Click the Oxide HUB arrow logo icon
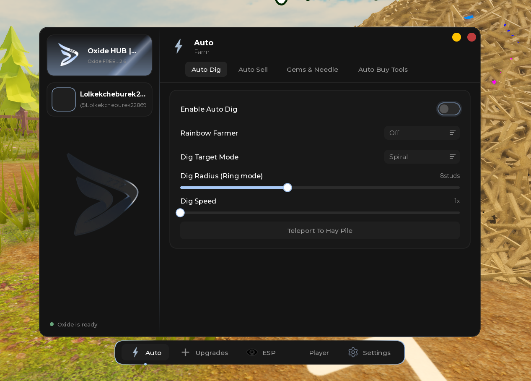This screenshot has height=381, width=531. (x=68, y=55)
